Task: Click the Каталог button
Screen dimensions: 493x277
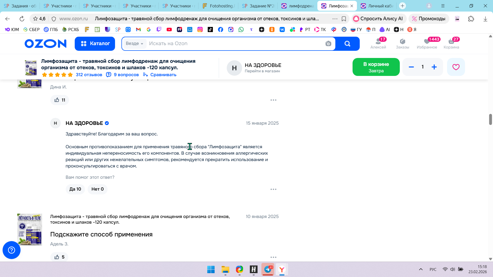Action: click(x=95, y=44)
